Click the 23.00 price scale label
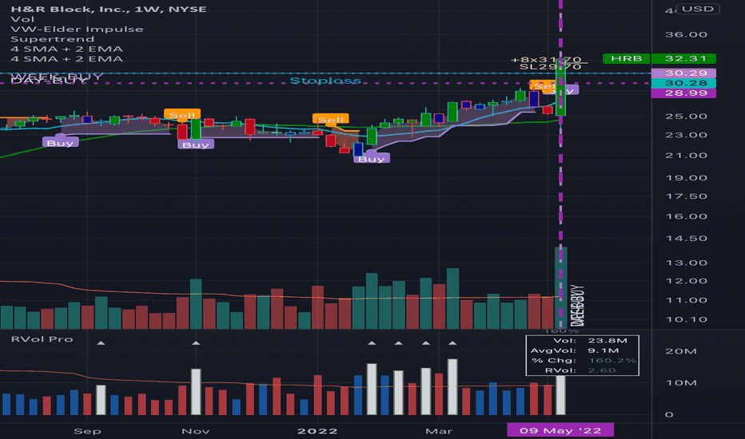 pyautogui.click(x=686, y=135)
